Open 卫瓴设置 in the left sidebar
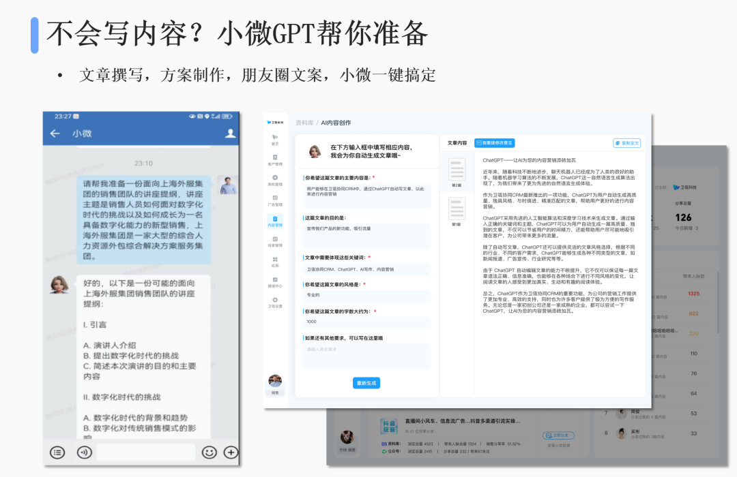Image resolution: width=737 pixels, height=477 pixels. pyautogui.click(x=275, y=303)
